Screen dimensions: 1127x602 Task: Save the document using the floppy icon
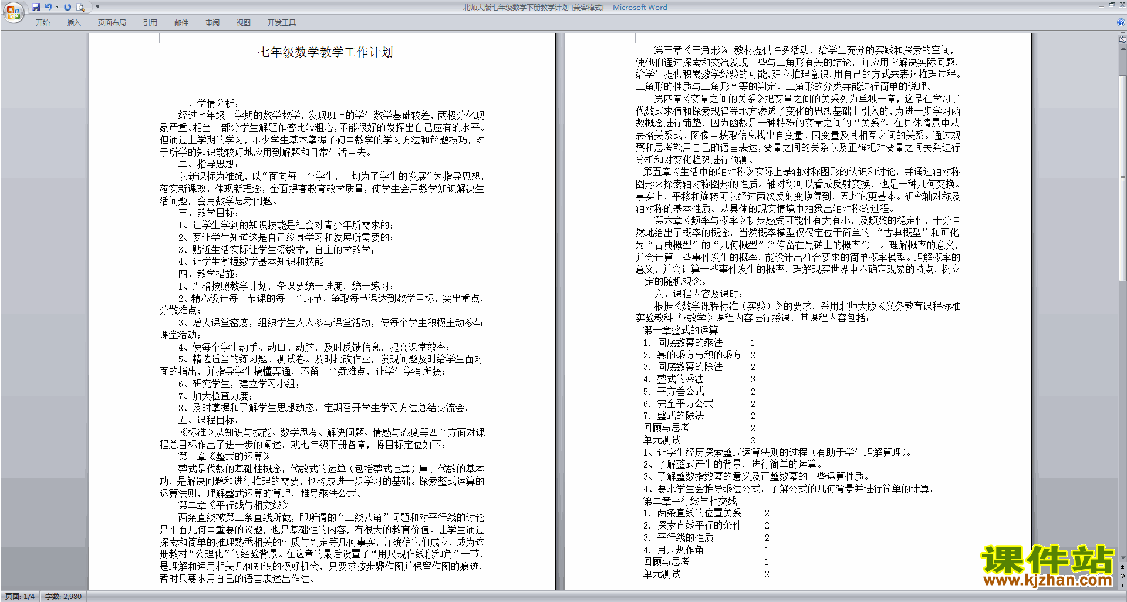(x=36, y=7)
